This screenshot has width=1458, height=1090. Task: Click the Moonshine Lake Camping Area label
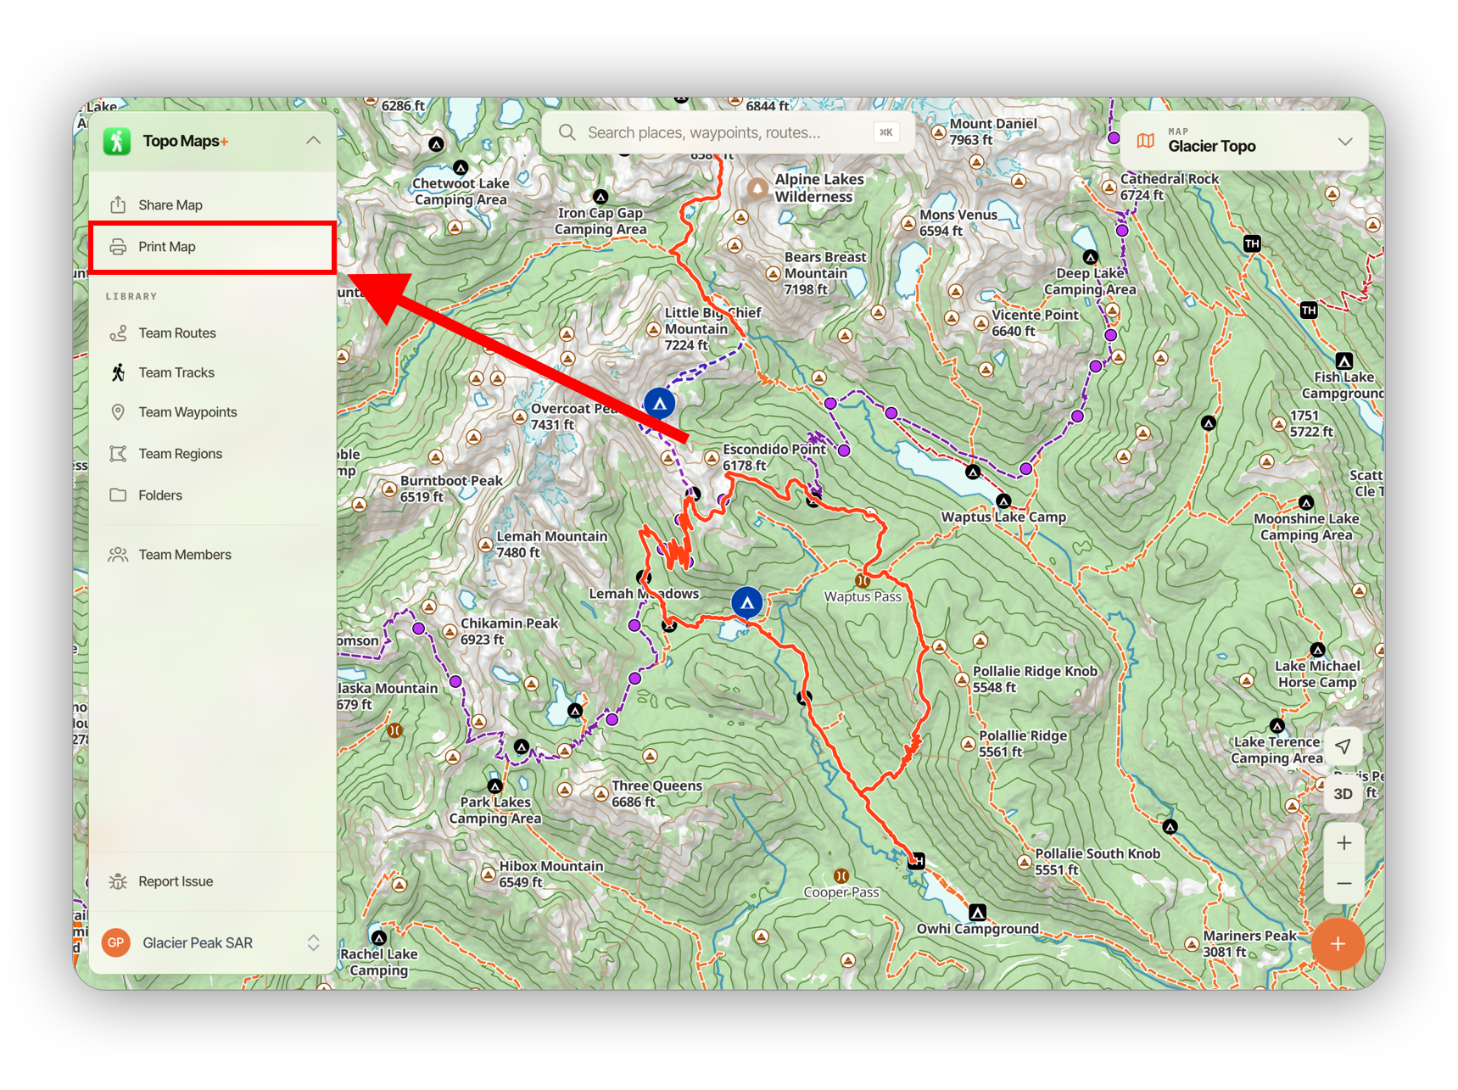tap(1306, 527)
